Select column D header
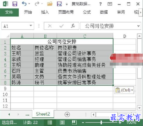 click(x=125, y=36)
